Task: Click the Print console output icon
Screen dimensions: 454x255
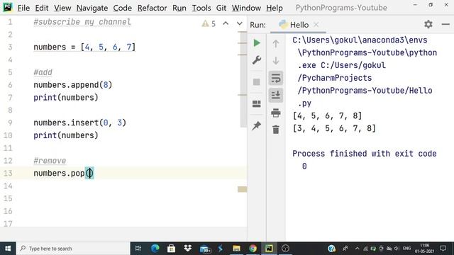Action: 276,113
